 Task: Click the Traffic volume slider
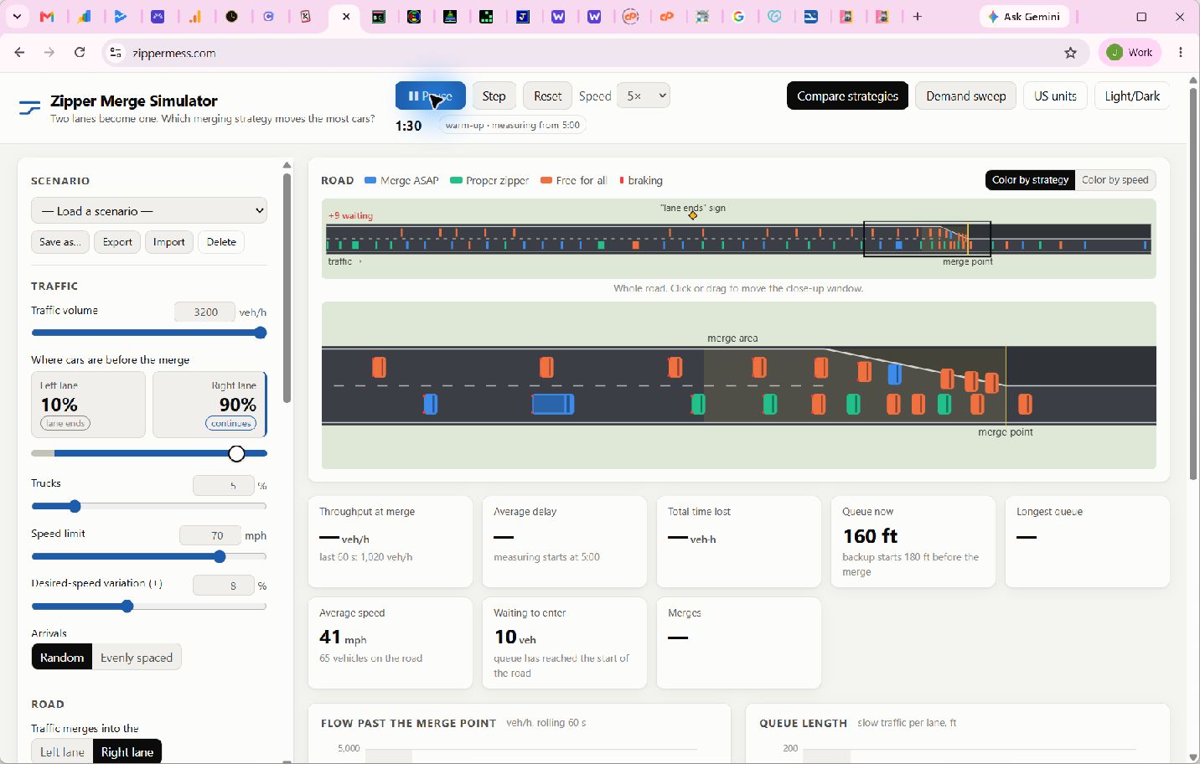point(149,333)
